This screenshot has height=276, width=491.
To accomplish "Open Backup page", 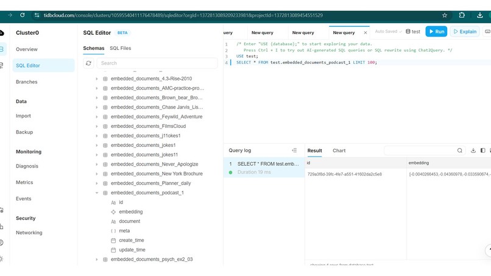I will pyautogui.click(x=24, y=132).
